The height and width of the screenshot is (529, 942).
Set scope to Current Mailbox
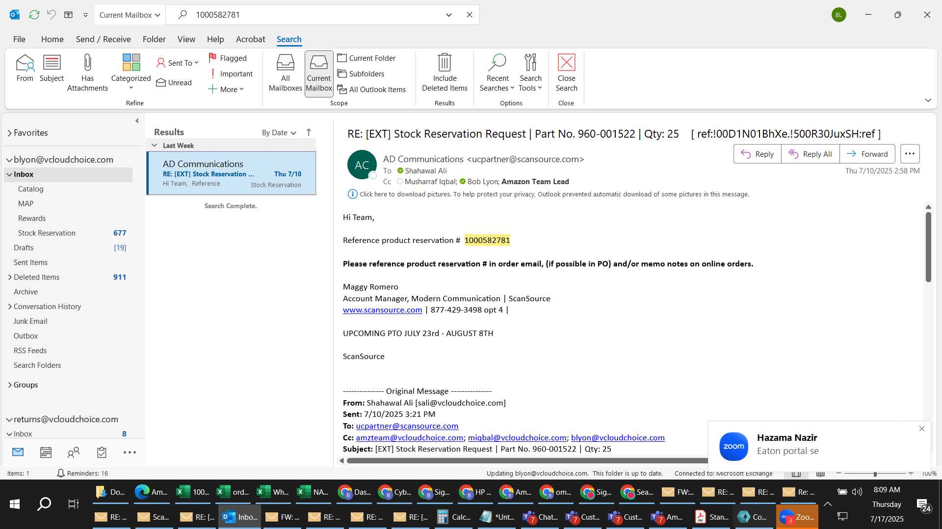pos(319,73)
